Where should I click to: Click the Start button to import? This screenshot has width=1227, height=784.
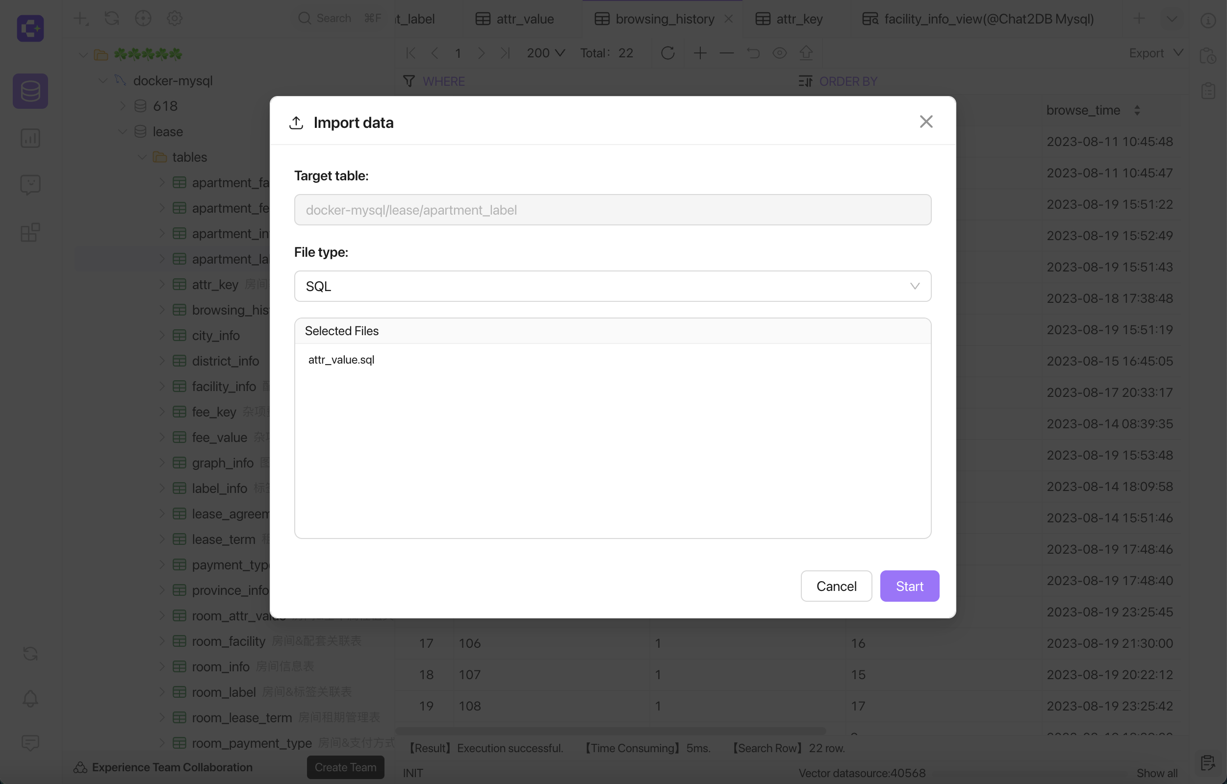click(x=910, y=586)
